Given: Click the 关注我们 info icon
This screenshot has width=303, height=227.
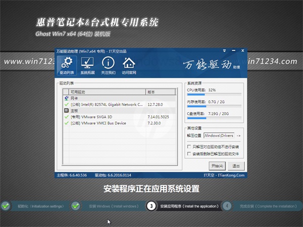Looking at the screenshot, I should coord(108,66).
